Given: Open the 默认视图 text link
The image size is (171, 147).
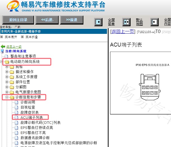Looking at the screenshot, I should click(139, 22).
